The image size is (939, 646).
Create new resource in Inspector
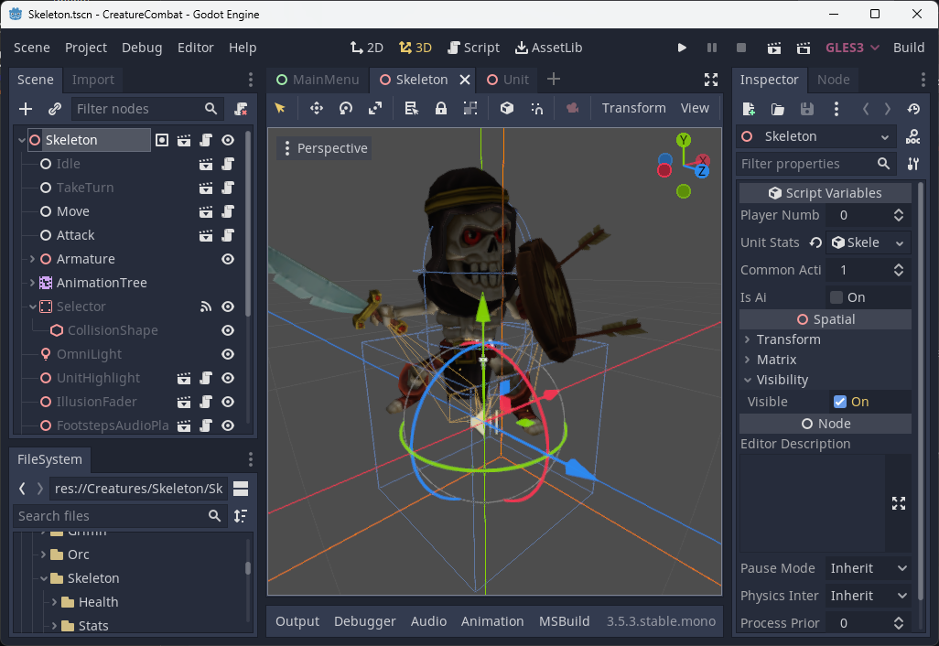coord(749,108)
